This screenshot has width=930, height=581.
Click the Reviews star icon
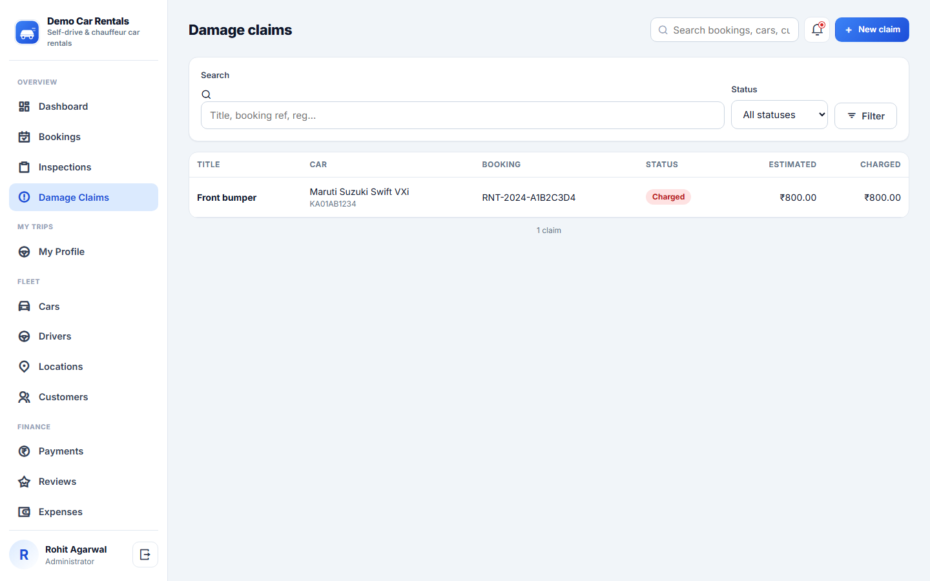pos(25,482)
